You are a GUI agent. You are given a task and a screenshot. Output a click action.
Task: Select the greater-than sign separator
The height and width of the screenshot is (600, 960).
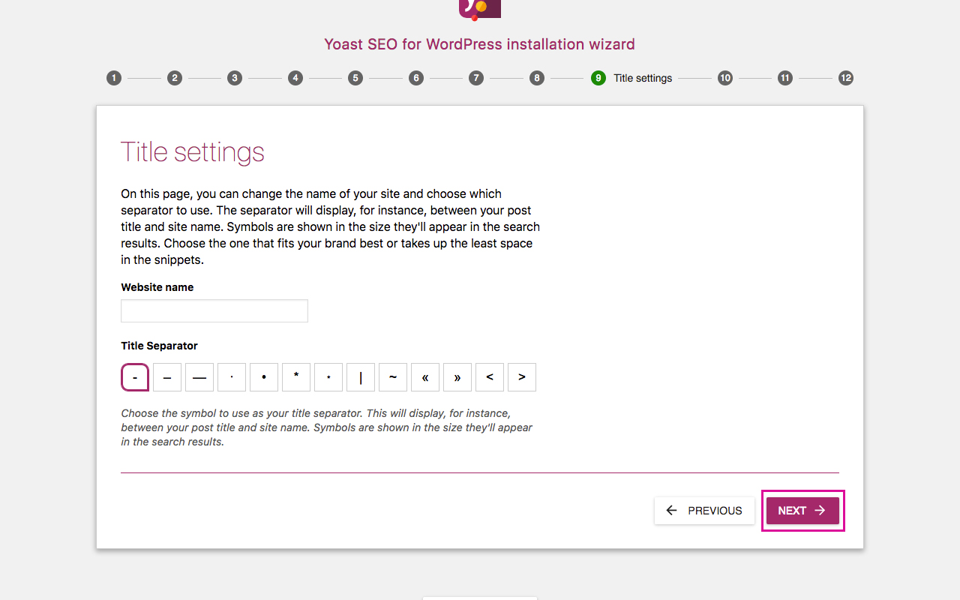522,377
